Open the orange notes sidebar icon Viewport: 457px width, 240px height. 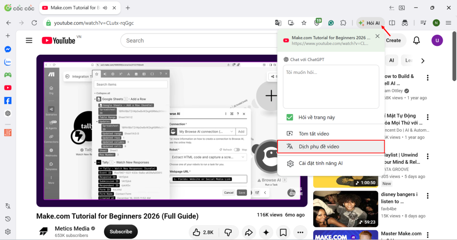coord(8,133)
